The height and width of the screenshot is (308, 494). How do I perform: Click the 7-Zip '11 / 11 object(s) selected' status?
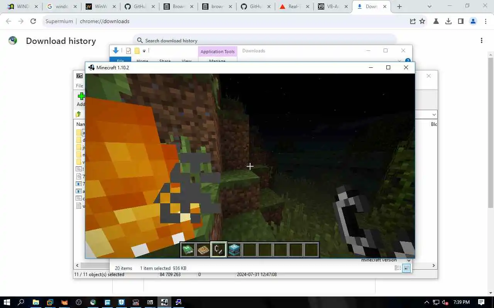(100, 275)
